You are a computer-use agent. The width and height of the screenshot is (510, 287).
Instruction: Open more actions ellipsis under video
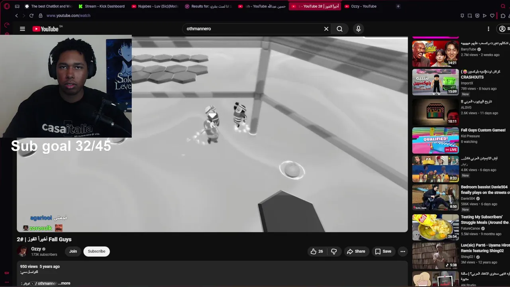(x=403, y=251)
